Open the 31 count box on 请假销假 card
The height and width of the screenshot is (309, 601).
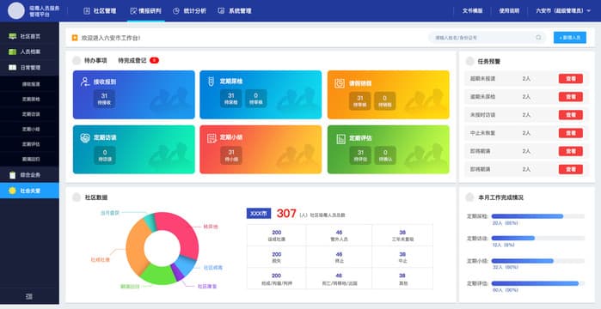click(x=360, y=101)
